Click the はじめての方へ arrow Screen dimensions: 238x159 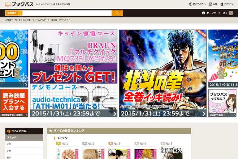[235, 115]
